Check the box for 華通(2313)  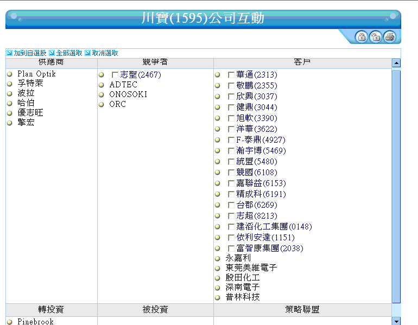point(231,75)
